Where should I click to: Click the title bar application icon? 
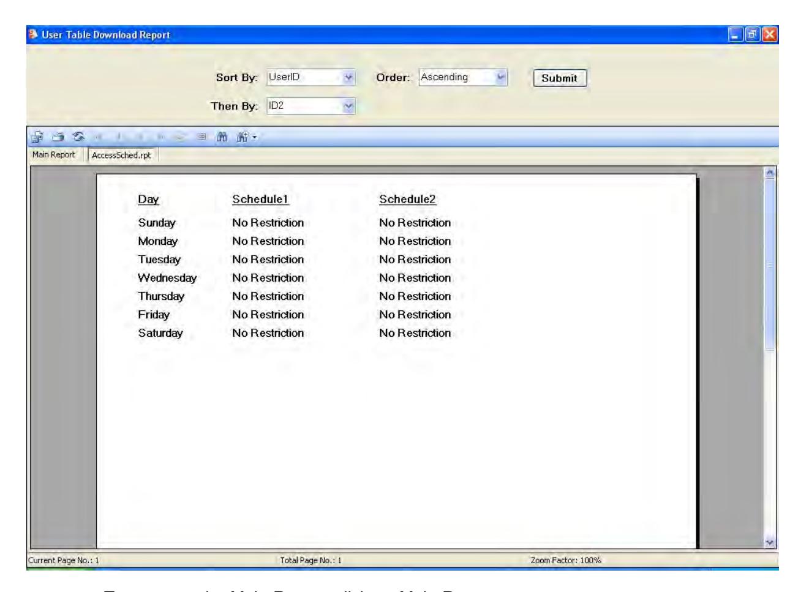pyautogui.click(x=33, y=34)
